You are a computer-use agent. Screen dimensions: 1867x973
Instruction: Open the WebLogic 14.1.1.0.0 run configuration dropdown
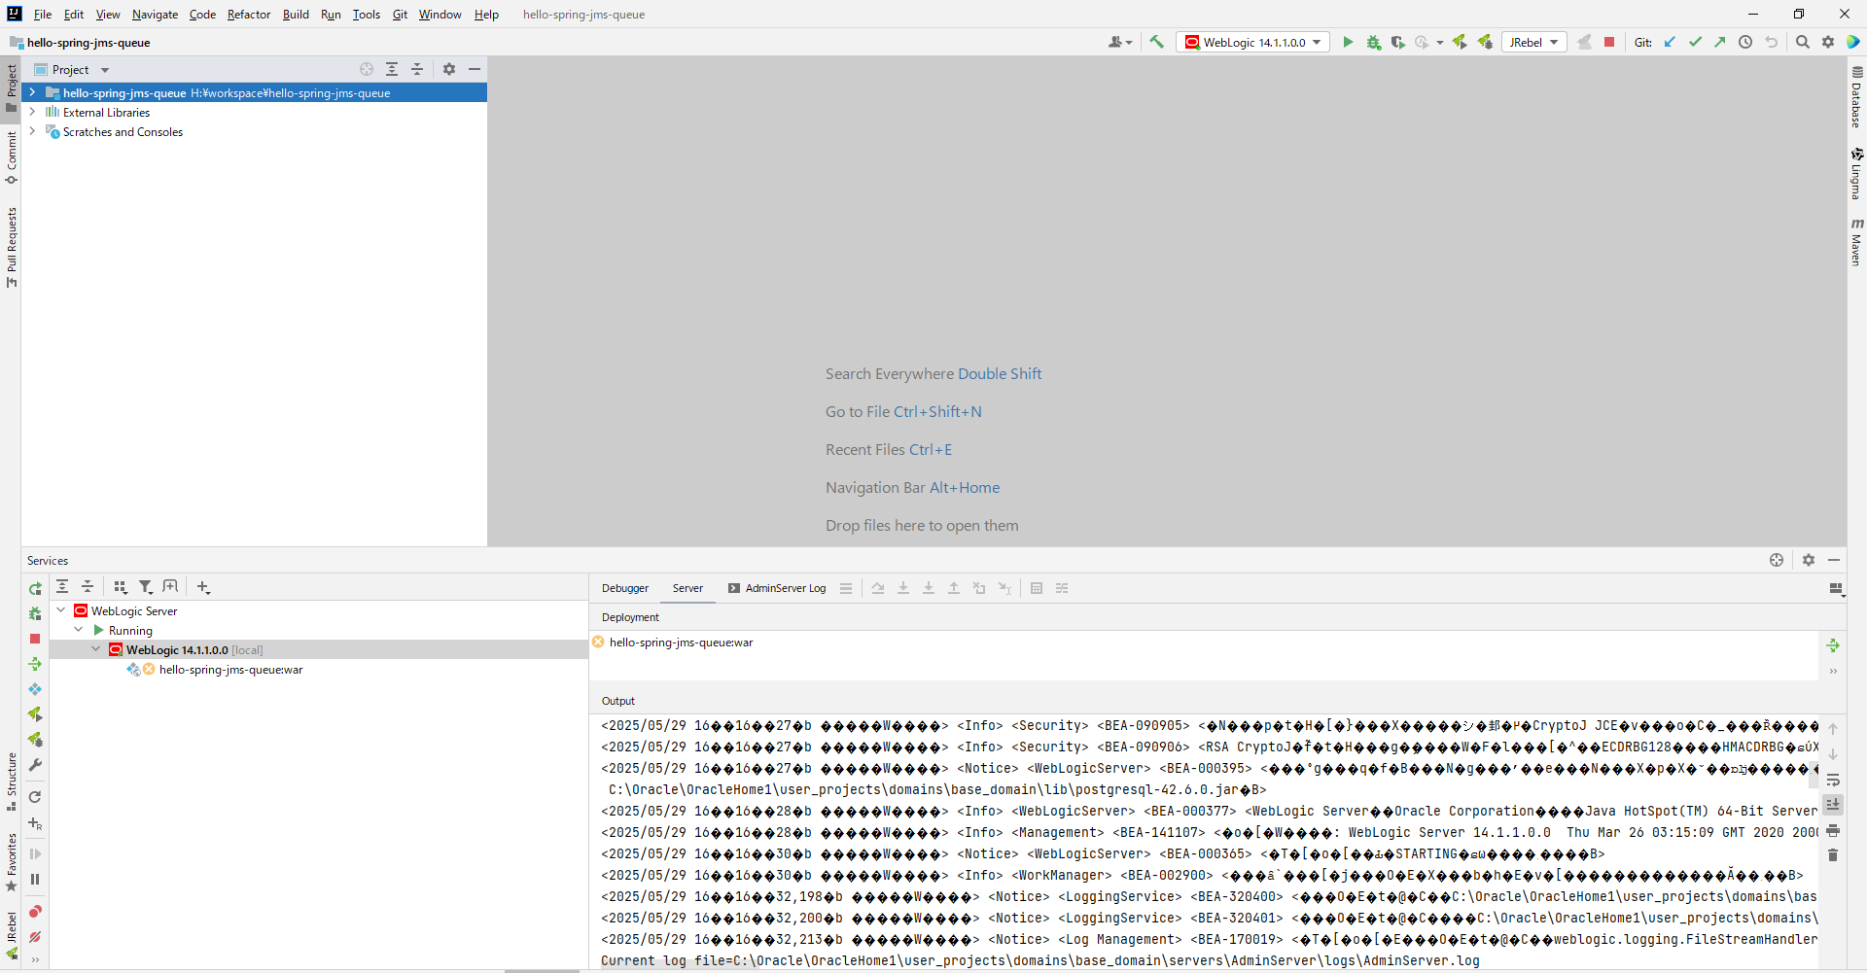click(x=1253, y=42)
